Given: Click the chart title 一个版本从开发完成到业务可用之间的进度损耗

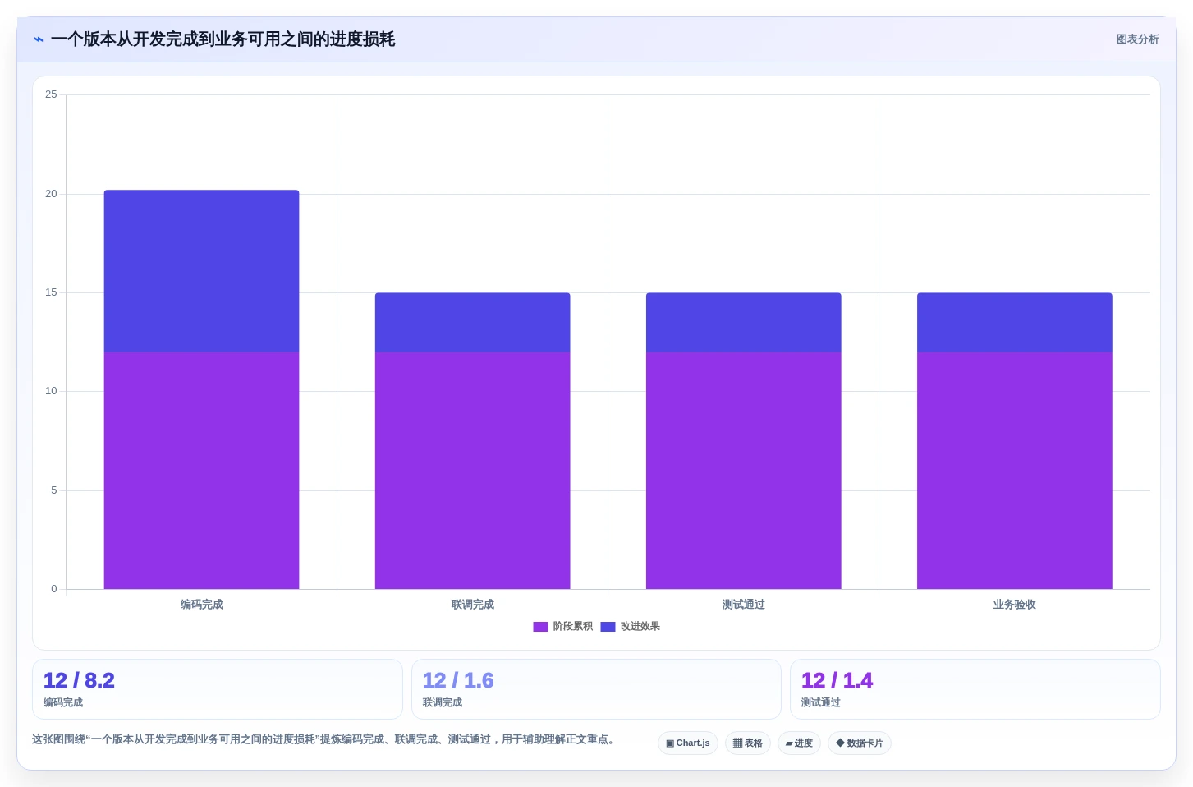Looking at the screenshot, I should (223, 39).
